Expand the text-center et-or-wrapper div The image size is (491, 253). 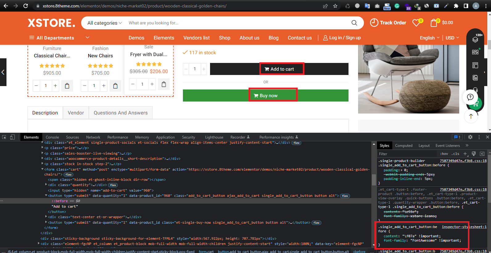pos(46,217)
